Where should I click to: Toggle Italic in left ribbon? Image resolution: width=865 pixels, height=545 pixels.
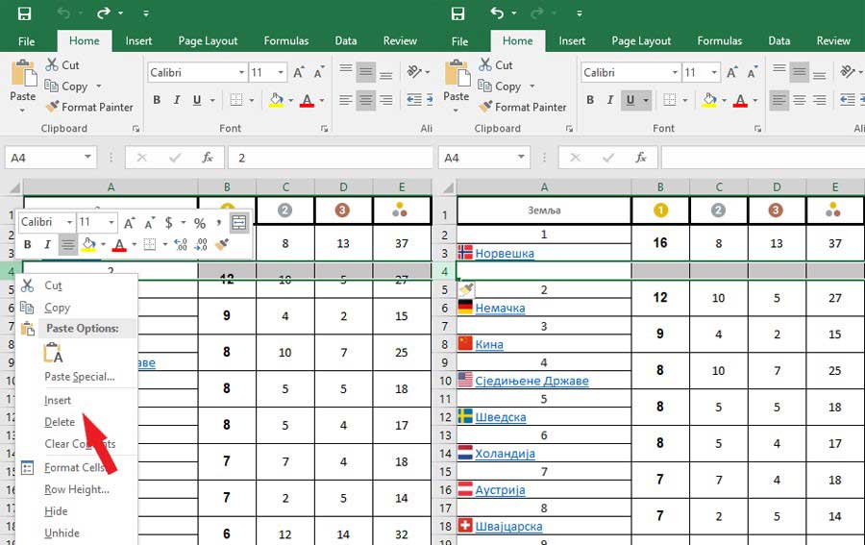click(x=177, y=100)
